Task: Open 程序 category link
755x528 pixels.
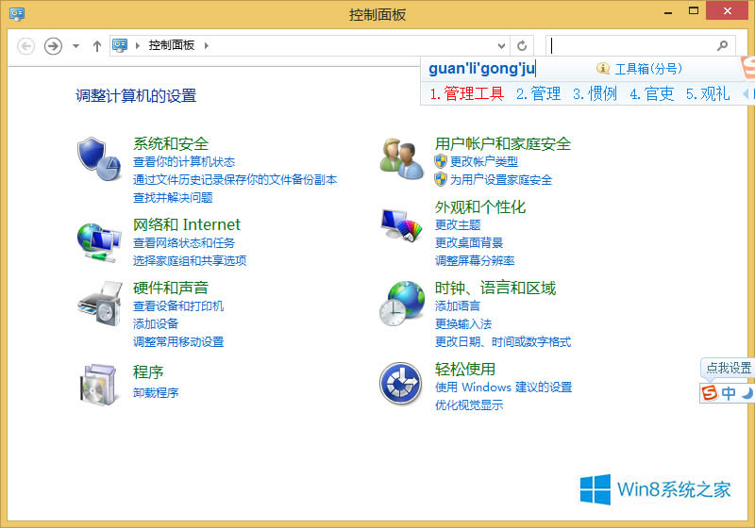Action: pyautogui.click(x=148, y=371)
